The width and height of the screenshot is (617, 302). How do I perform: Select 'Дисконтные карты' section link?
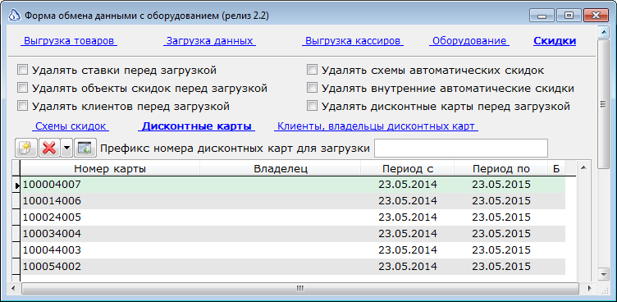coord(196,126)
